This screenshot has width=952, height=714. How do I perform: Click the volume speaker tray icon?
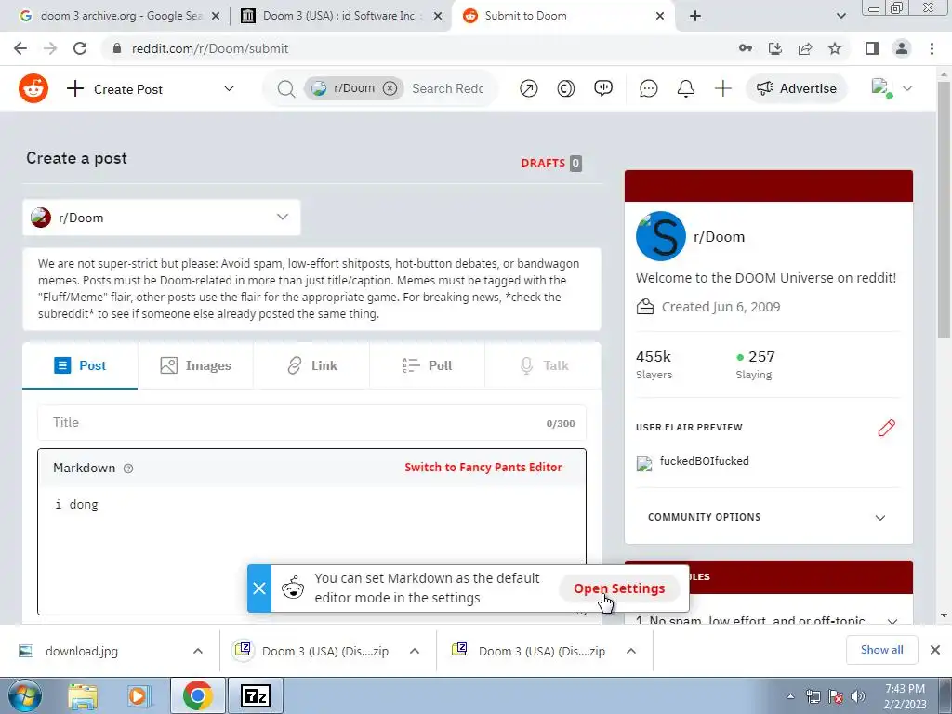pyautogui.click(x=858, y=696)
